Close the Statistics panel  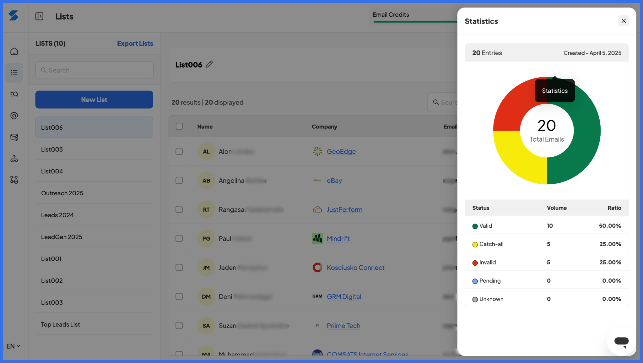click(x=624, y=21)
